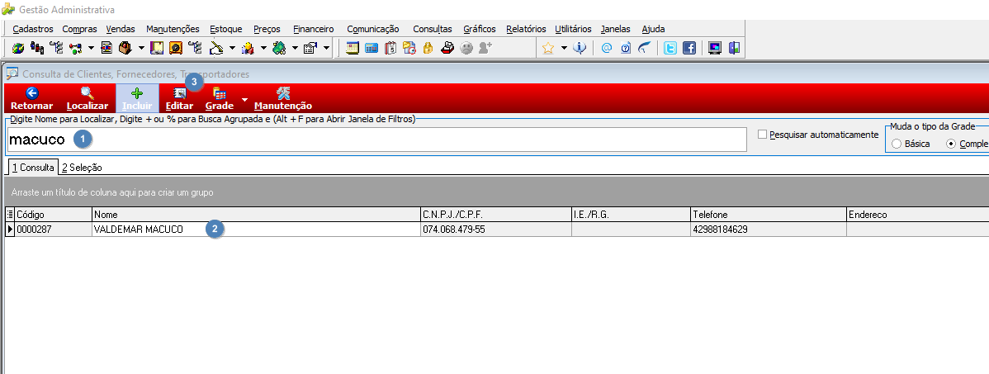Open the Relatórios menu
Image resolution: width=989 pixels, height=374 pixels.
526,29
